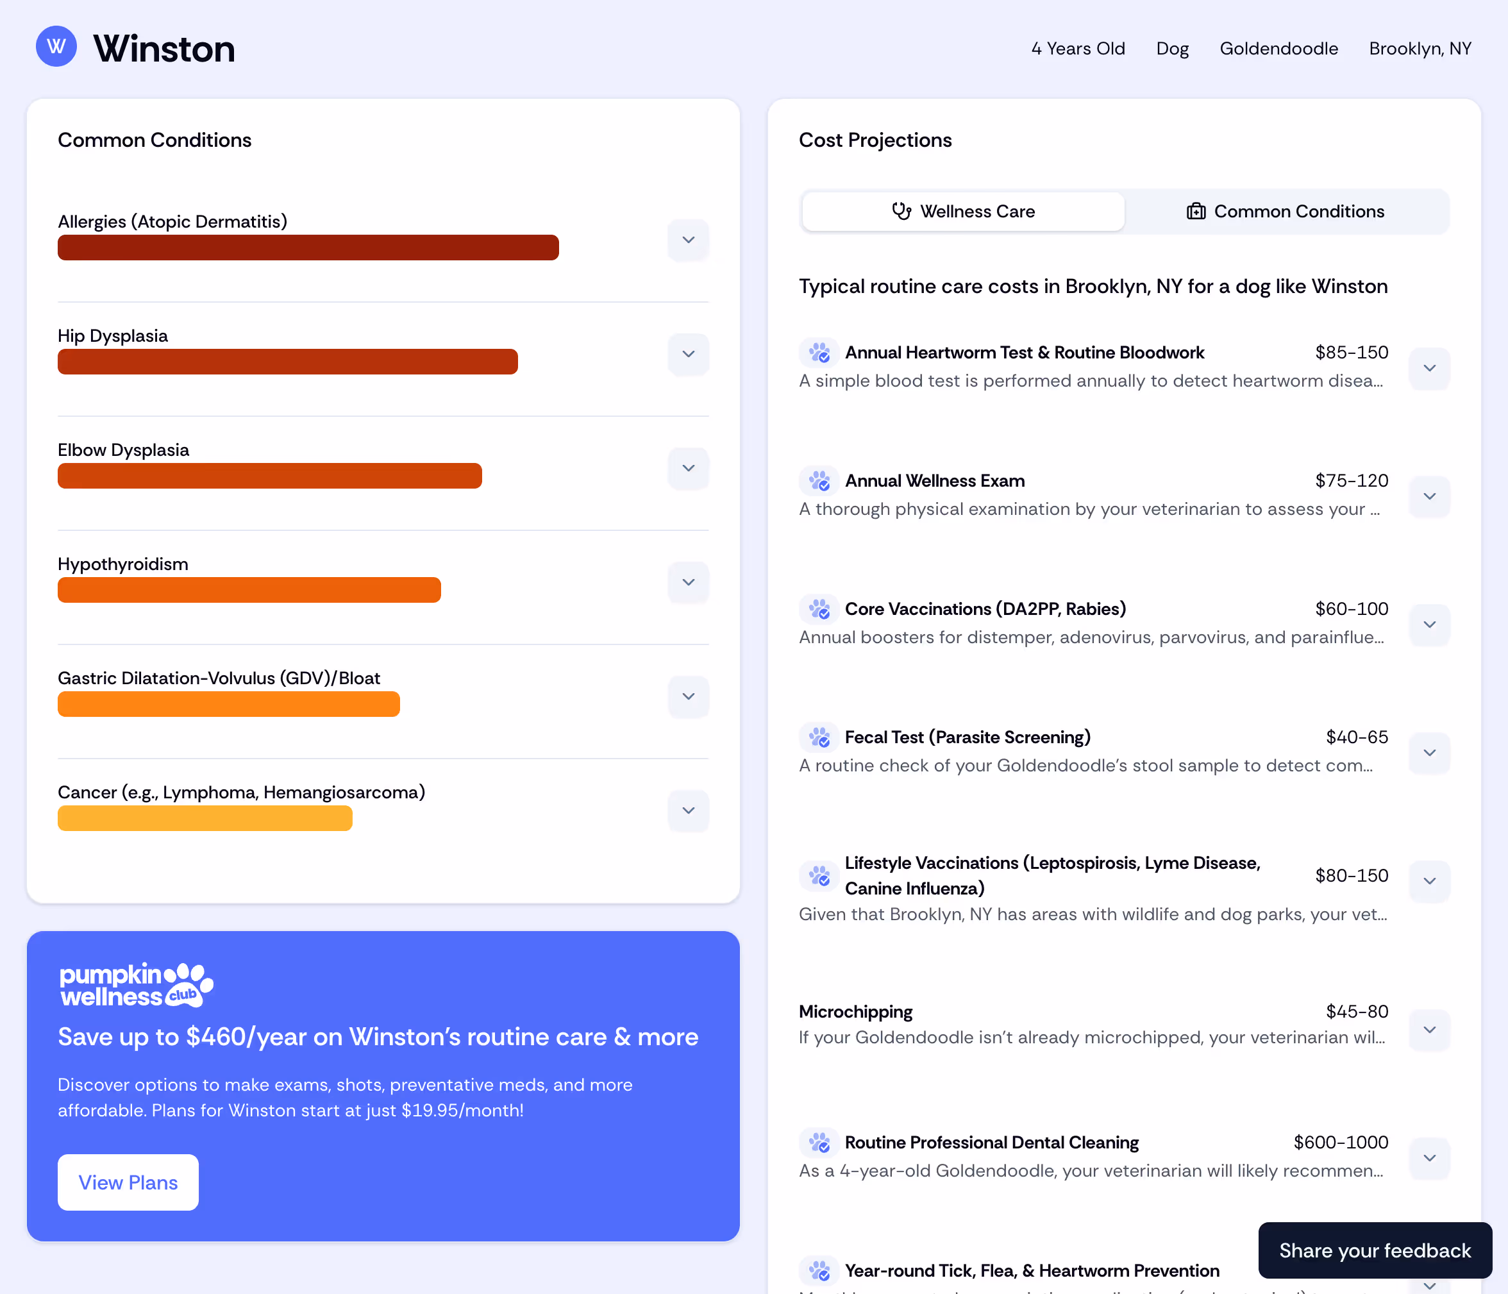Select the Wellness Care tab
Image resolution: width=1508 pixels, height=1294 pixels.
(962, 211)
